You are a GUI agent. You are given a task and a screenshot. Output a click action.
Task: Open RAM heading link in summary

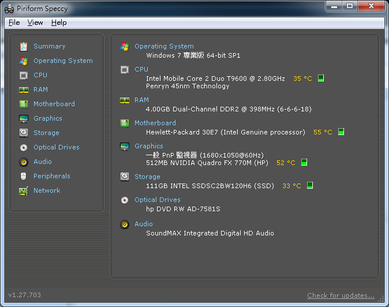tap(141, 100)
